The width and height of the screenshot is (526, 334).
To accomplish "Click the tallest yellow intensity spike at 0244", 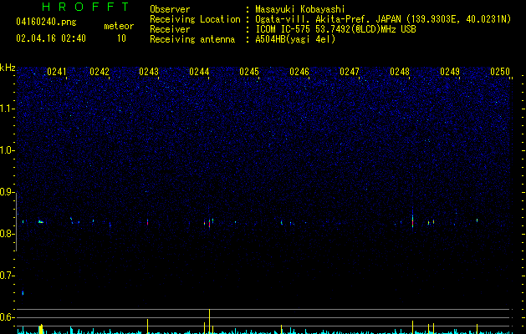I will click(x=209, y=321).
